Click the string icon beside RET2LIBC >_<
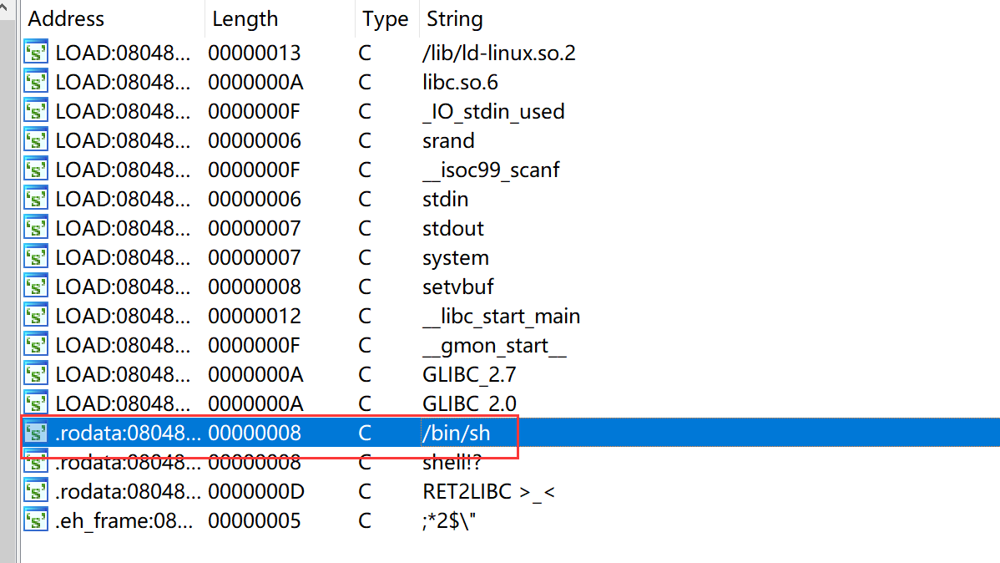Viewport: 1000px width, 563px height. (36, 492)
